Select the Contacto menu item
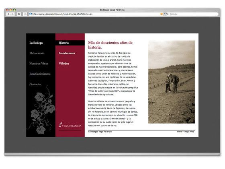Image resolution: width=225 pixels, height=169 pixels. coord(35,84)
